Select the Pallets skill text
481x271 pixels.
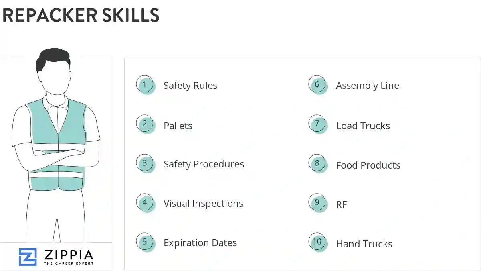178,126
